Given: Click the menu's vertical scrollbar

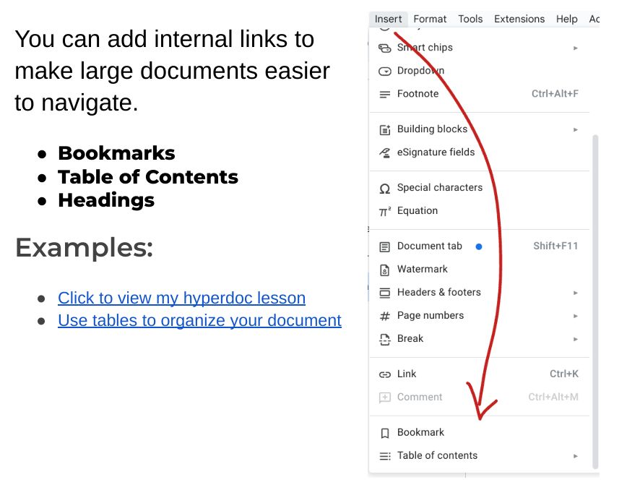Looking at the screenshot, I should coord(595,301).
